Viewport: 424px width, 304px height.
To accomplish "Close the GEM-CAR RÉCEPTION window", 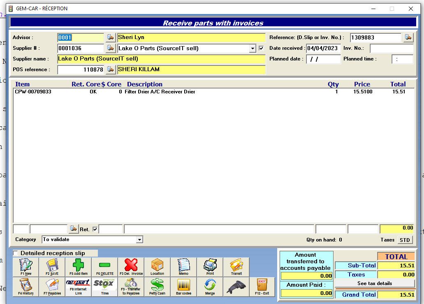I will pyautogui.click(x=411, y=9).
